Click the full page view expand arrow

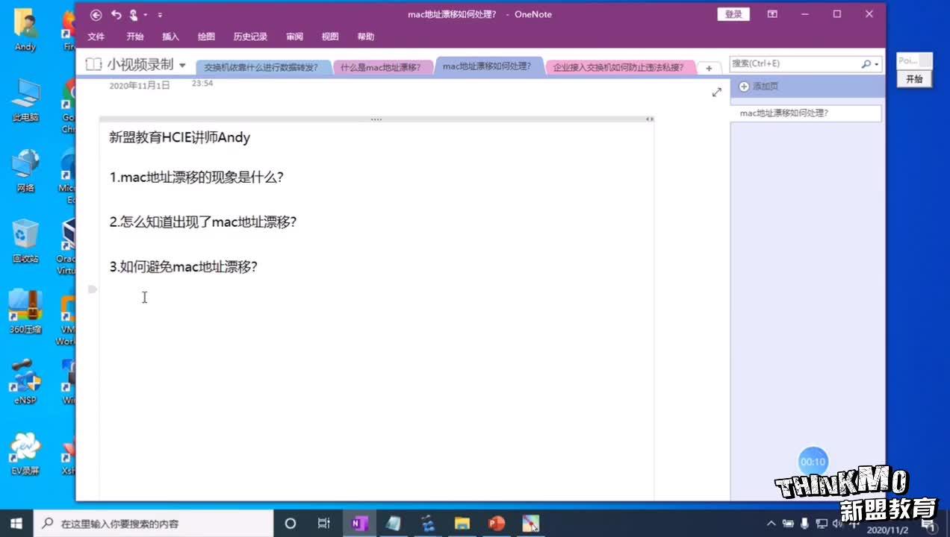717,92
